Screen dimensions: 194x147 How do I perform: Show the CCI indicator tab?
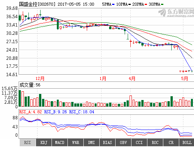pyautogui.click(x=139, y=142)
